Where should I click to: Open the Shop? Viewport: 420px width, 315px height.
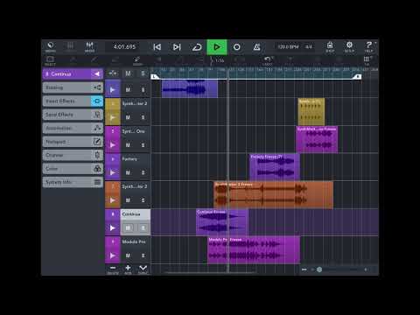click(x=330, y=46)
